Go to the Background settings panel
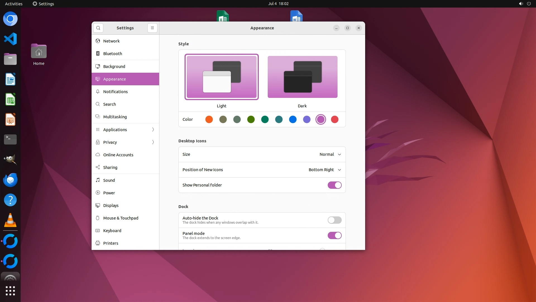The height and width of the screenshot is (302, 536). pyautogui.click(x=114, y=67)
